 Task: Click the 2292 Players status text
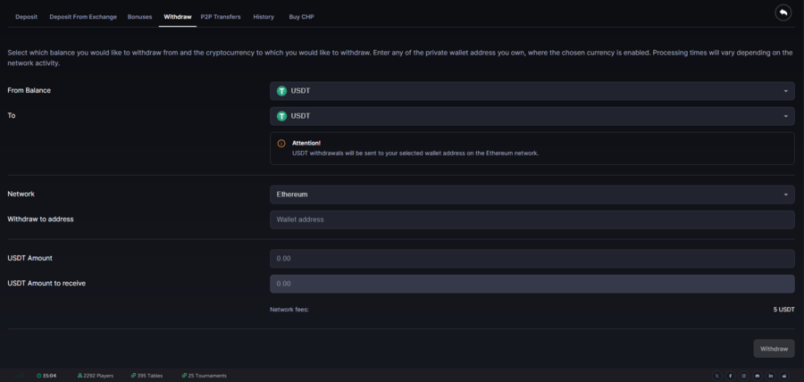tap(98, 376)
